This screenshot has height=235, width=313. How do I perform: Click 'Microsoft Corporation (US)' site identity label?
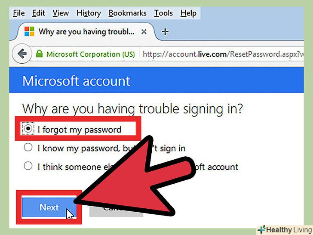tap(91, 54)
